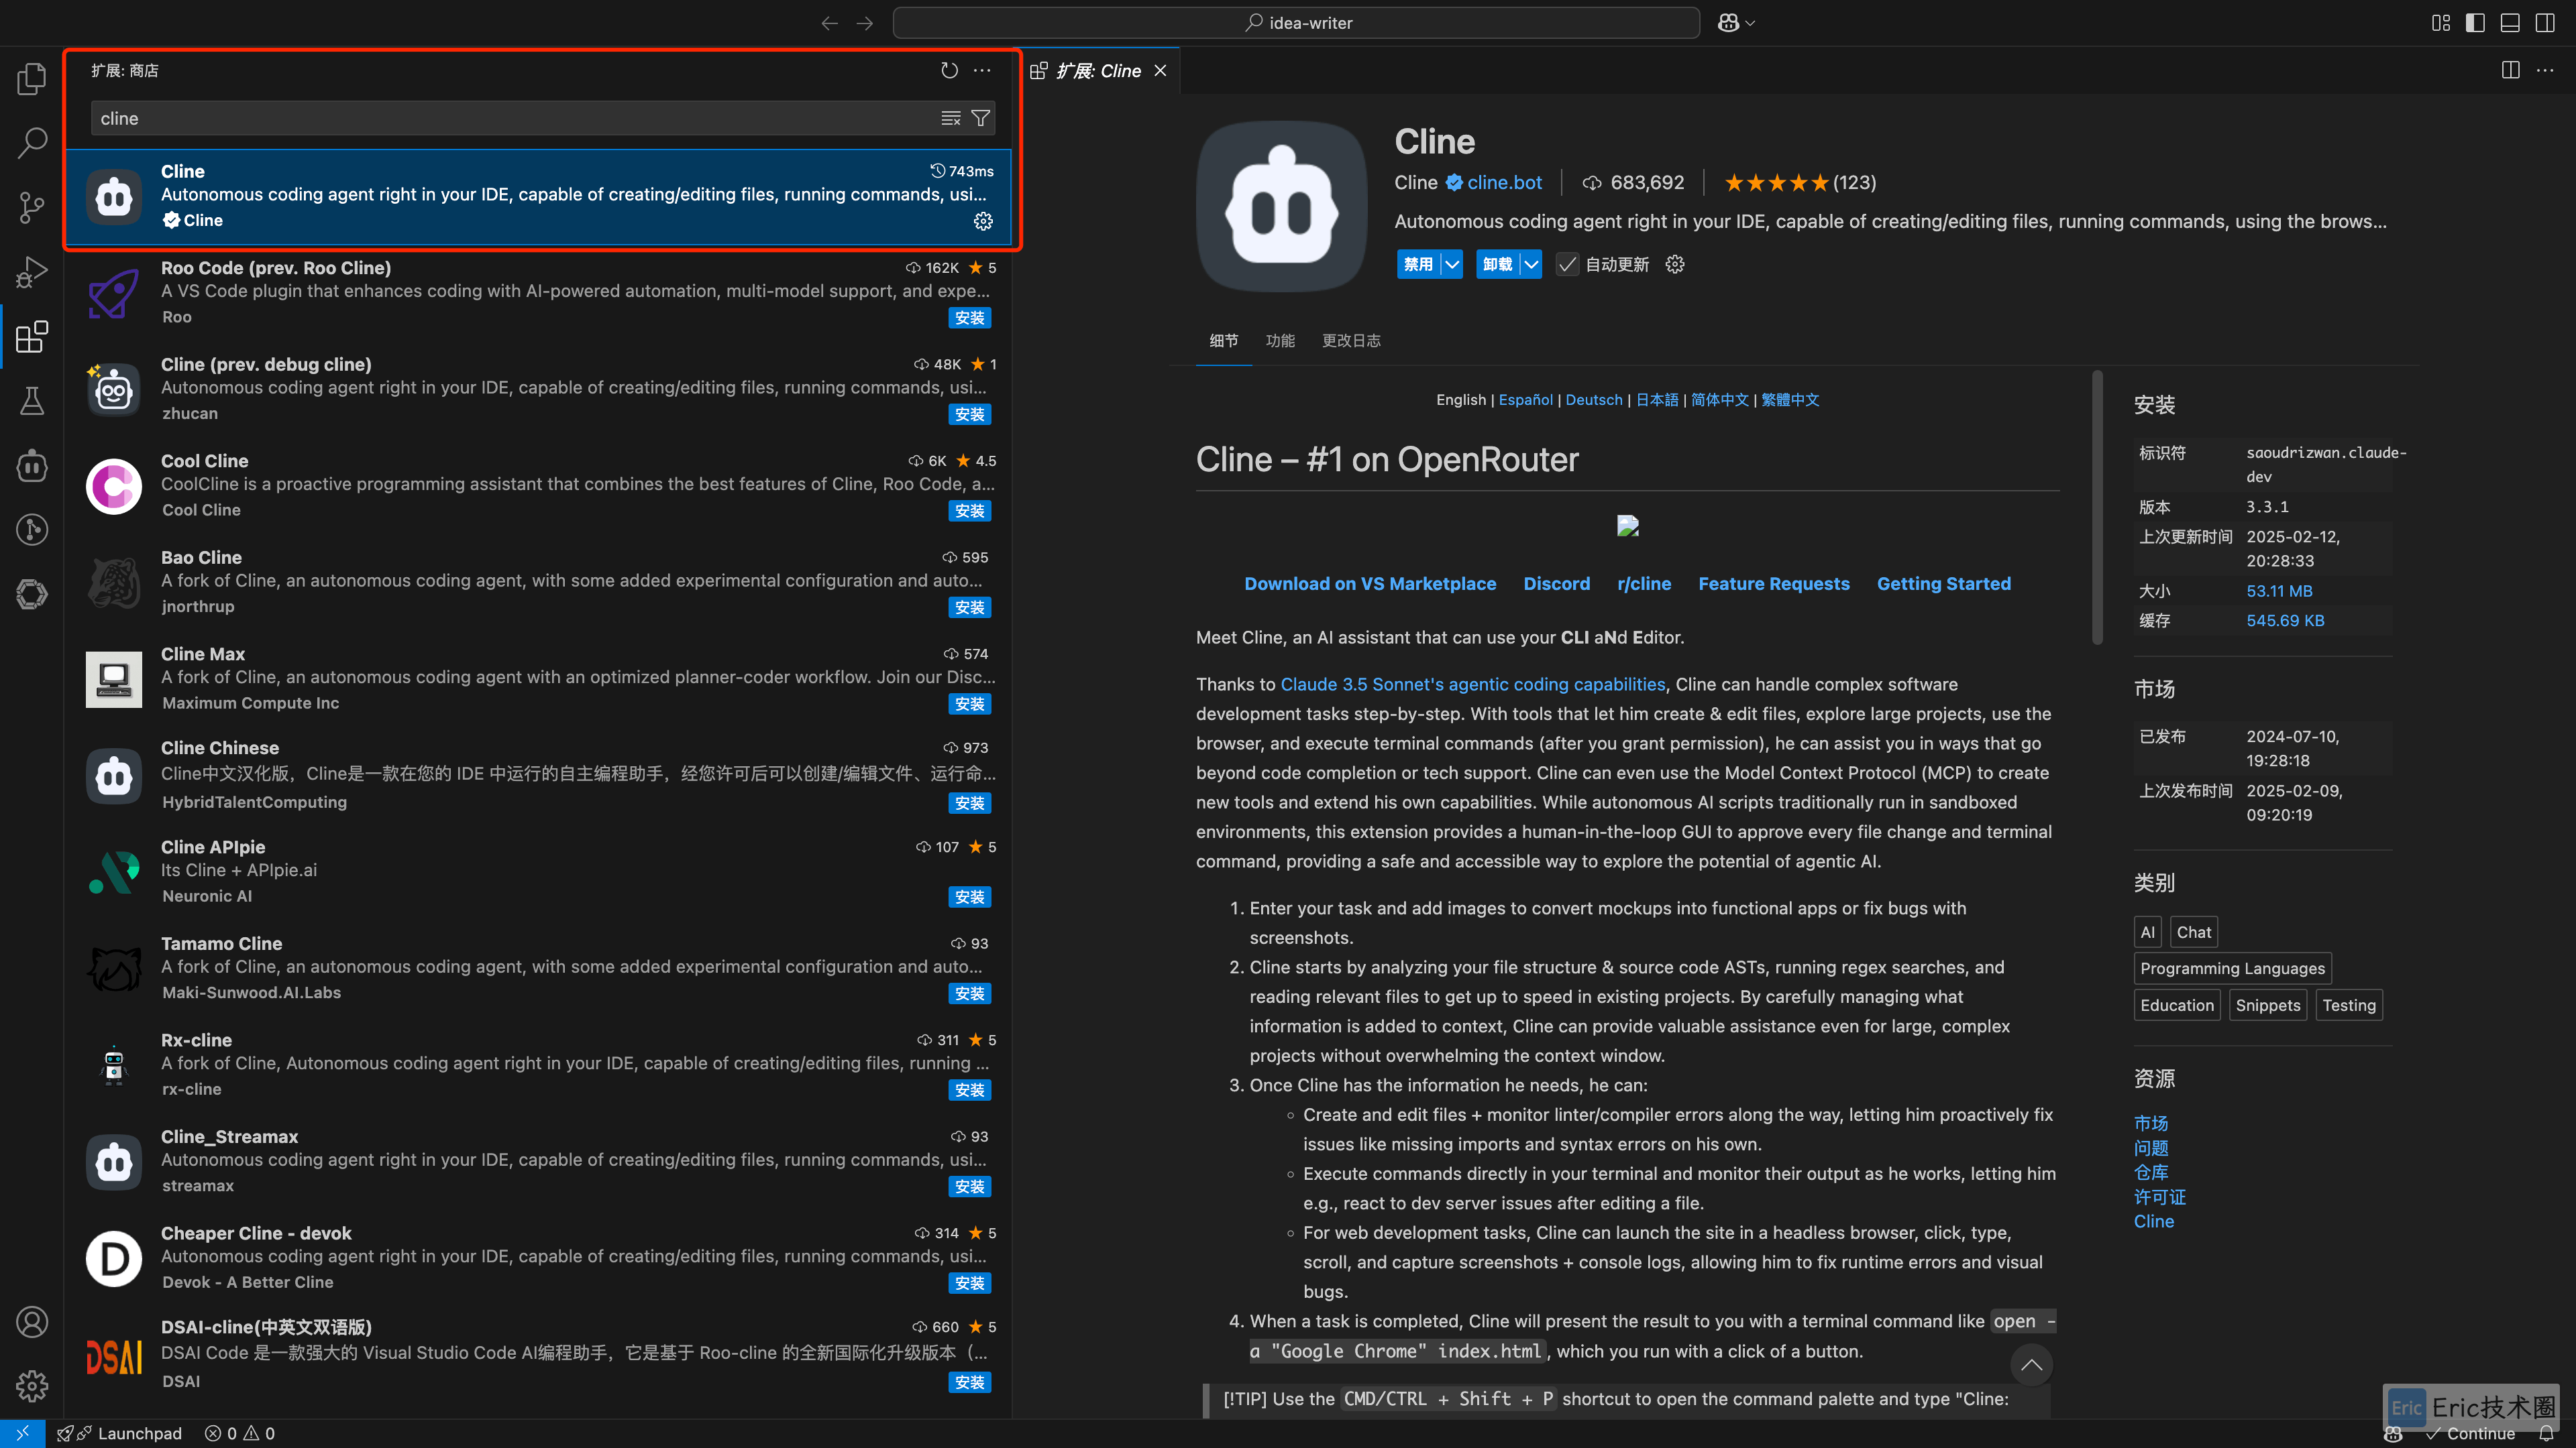Install Bao Cline extension
Screen dimensions: 2576x1448
[969, 607]
